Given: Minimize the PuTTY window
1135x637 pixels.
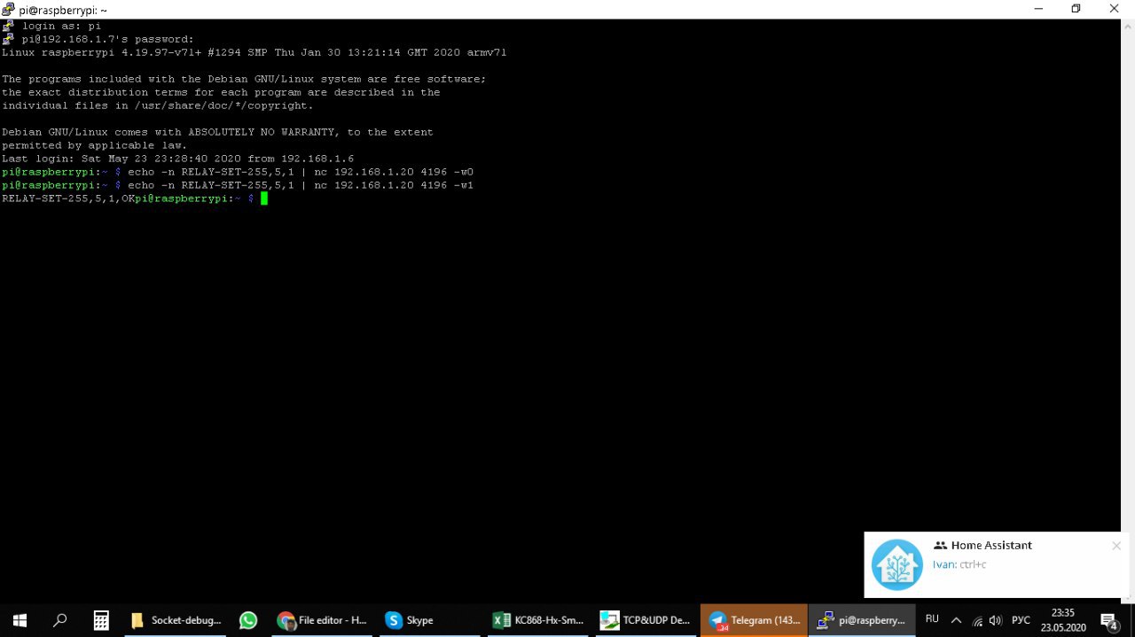Looking at the screenshot, I should click(x=1038, y=9).
